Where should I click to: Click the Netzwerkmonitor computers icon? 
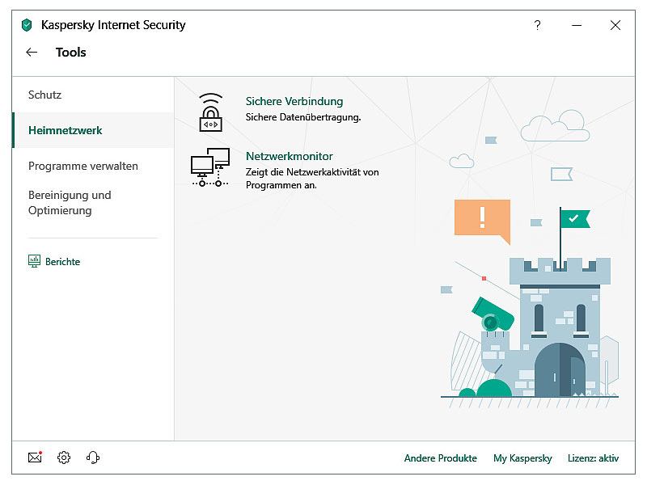point(210,167)
